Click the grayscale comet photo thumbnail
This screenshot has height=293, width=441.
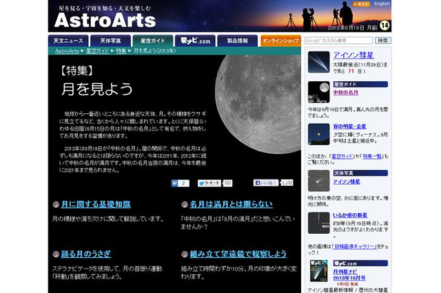pos(318,181)
